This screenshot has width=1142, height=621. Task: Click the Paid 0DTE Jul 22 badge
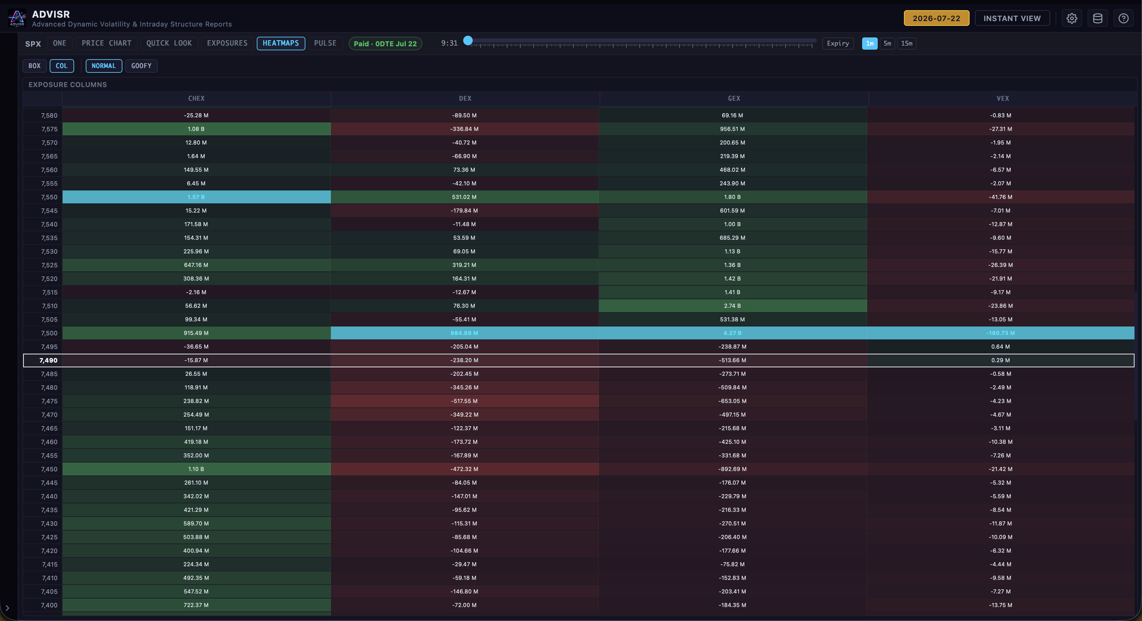pos(385,44)
